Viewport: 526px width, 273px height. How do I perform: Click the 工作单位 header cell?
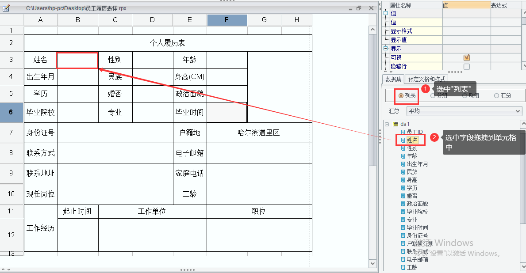pyautogui.click(x=152, y=211)
